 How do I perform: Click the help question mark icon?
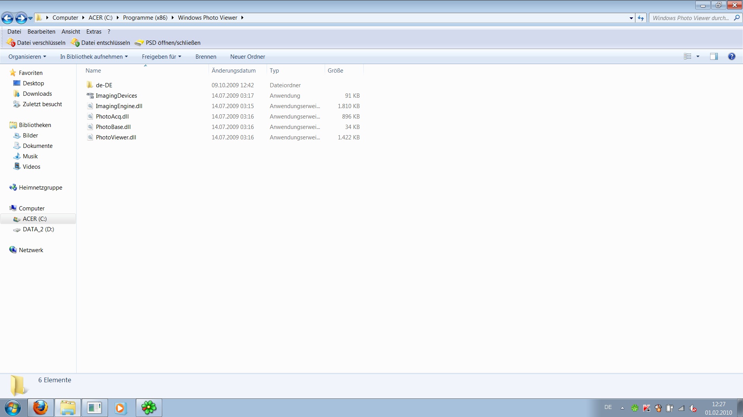(x=731, y=56)
